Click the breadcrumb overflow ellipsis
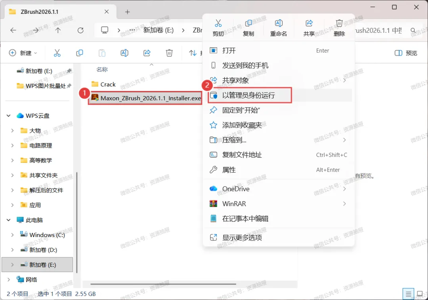The image size is (428, 300). (x=132, y=30)
